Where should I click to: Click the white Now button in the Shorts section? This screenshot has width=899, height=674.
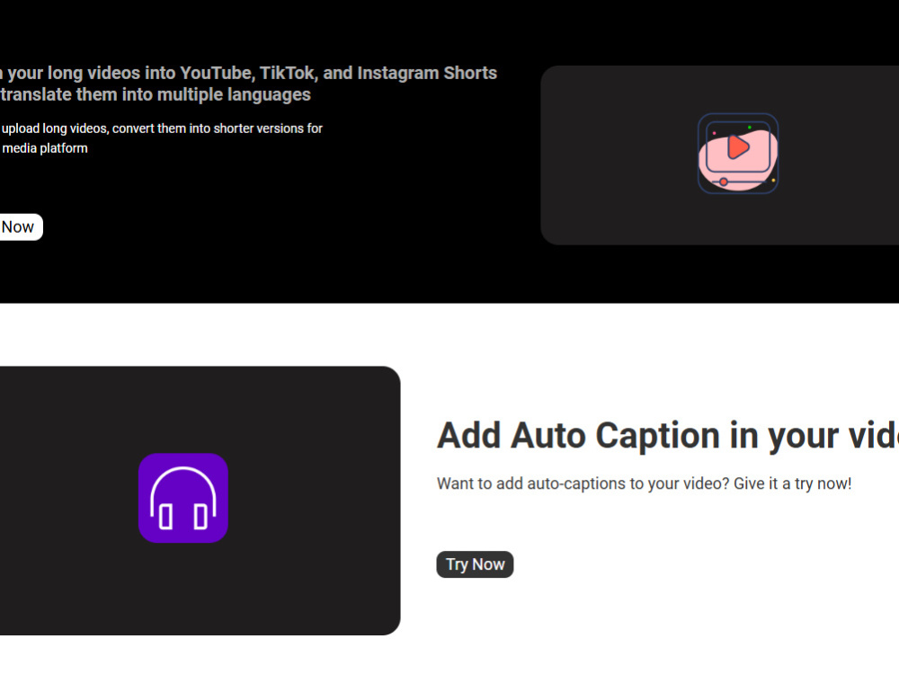pos(21,227)
